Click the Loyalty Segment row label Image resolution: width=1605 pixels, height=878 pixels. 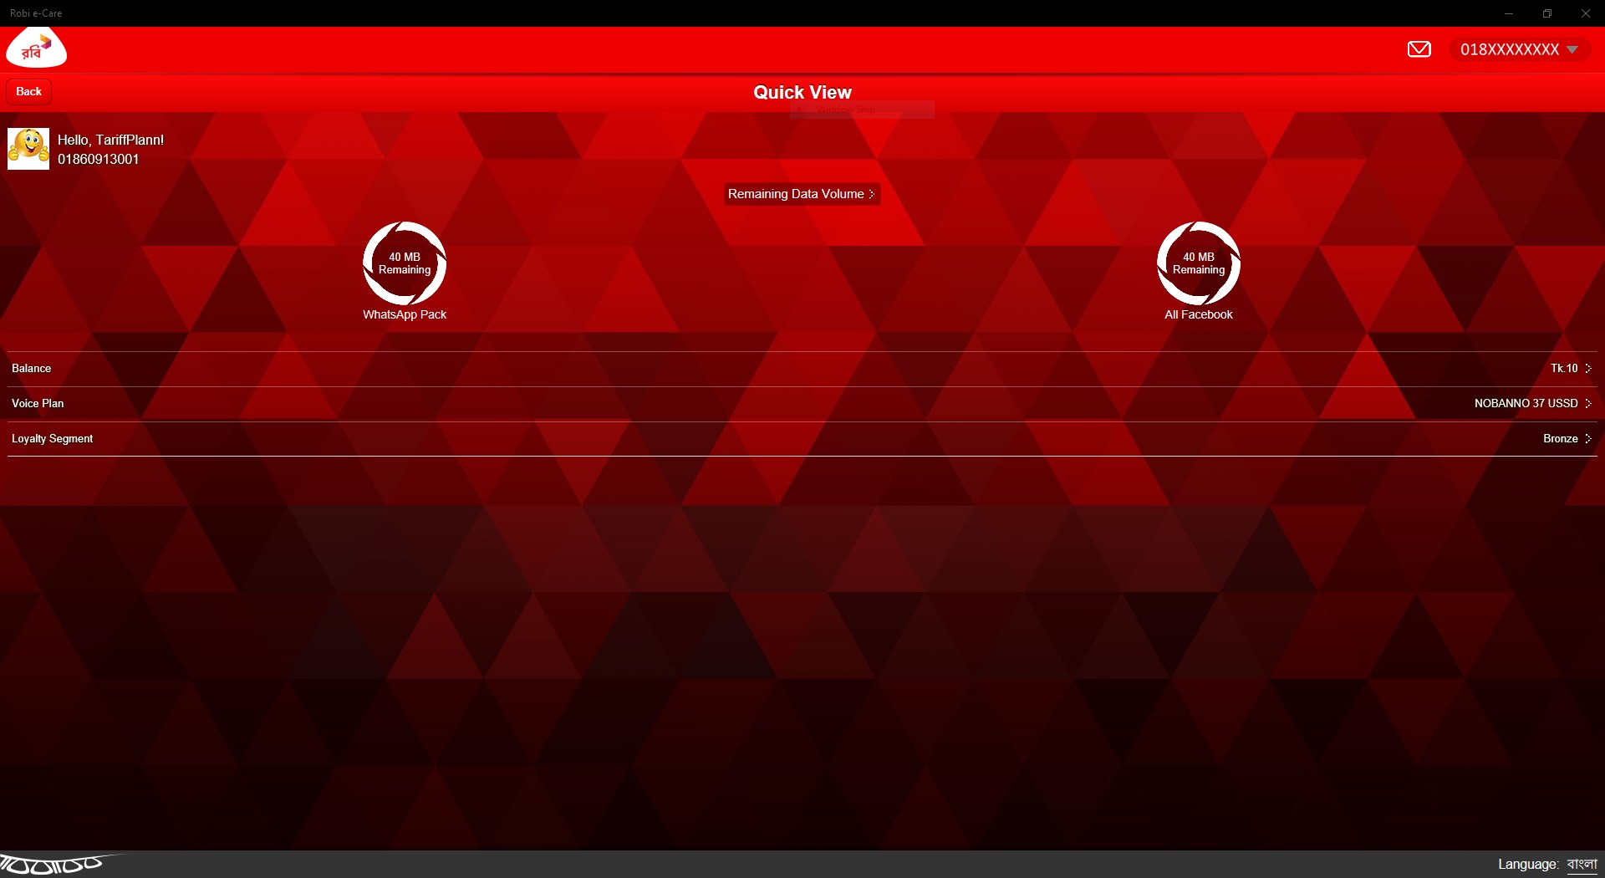53,438
